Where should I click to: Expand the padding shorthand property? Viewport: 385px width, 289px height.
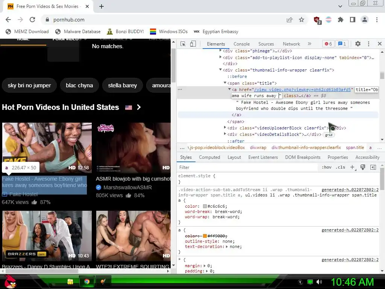(x=207, y=271)
